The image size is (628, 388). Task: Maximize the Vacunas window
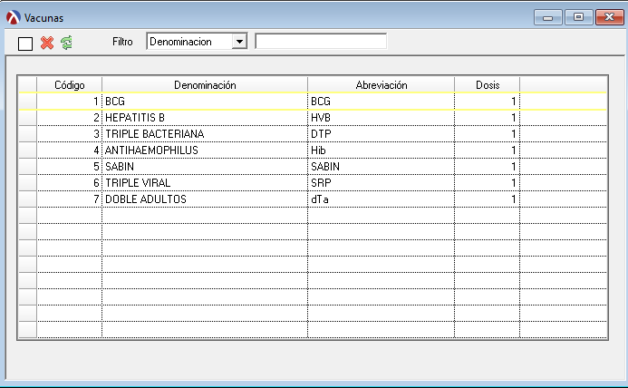point(578,16)
